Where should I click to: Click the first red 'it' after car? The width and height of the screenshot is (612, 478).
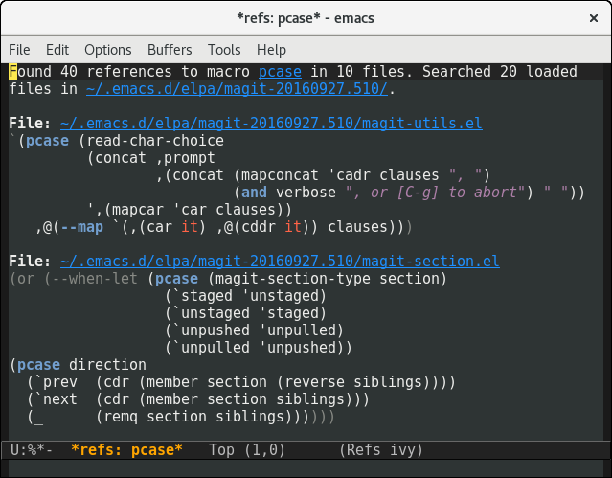(190, 227)
